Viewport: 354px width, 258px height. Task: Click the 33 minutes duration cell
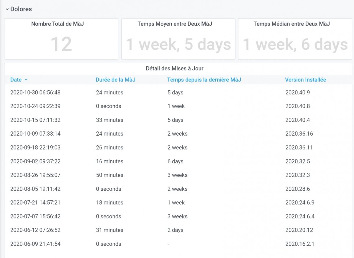pos(109,120)
